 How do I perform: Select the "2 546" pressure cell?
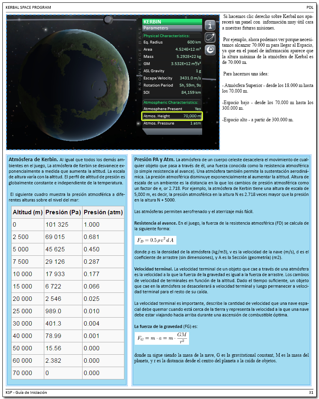click(x=63, y=299)
